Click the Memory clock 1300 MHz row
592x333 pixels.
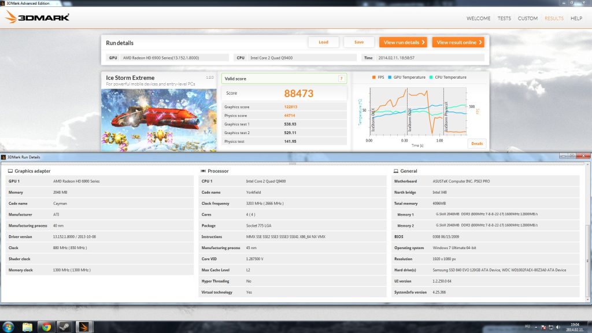[99, 270]
